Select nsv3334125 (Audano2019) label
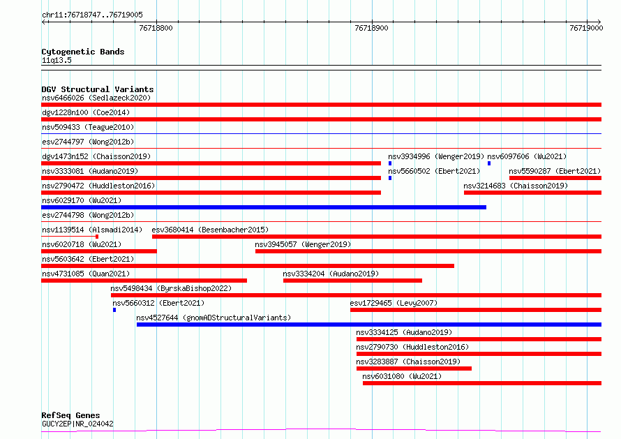This screenshot has height=439, width=621. 404,332
